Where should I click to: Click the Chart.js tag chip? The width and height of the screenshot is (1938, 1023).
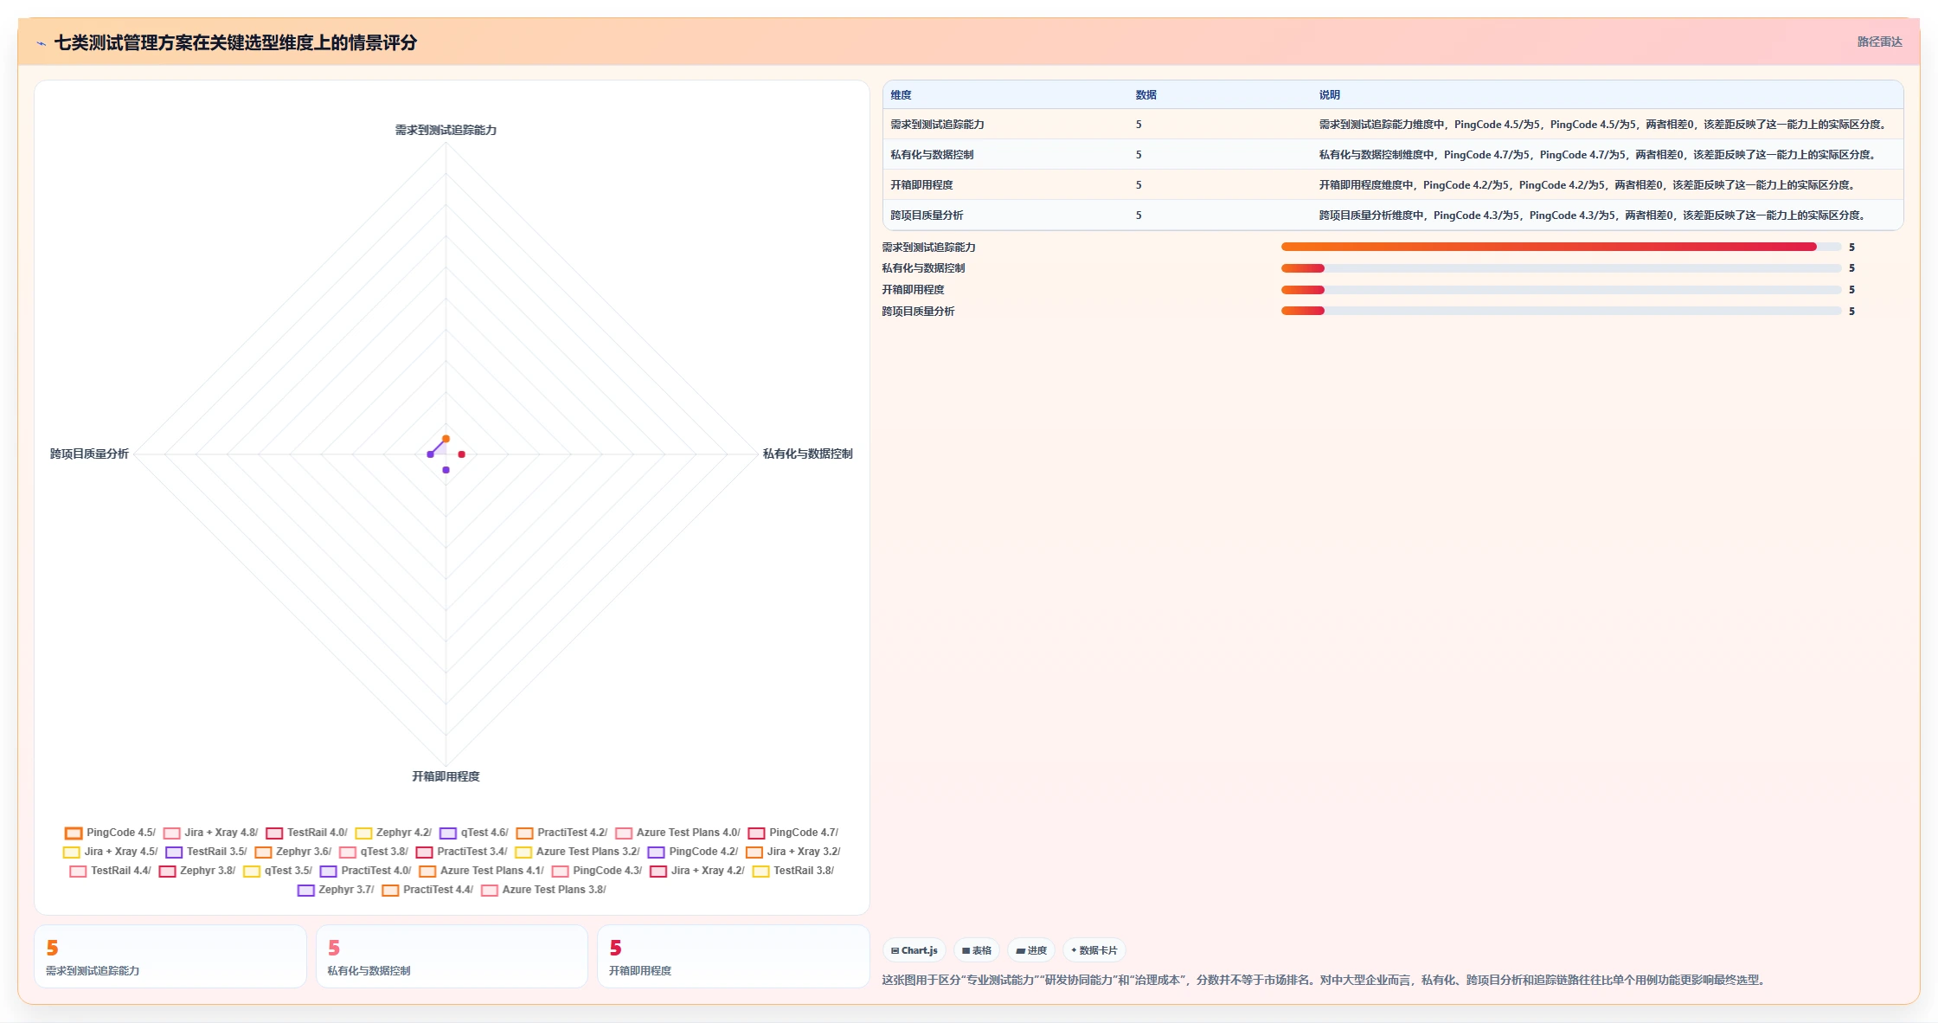click(914, 950)
